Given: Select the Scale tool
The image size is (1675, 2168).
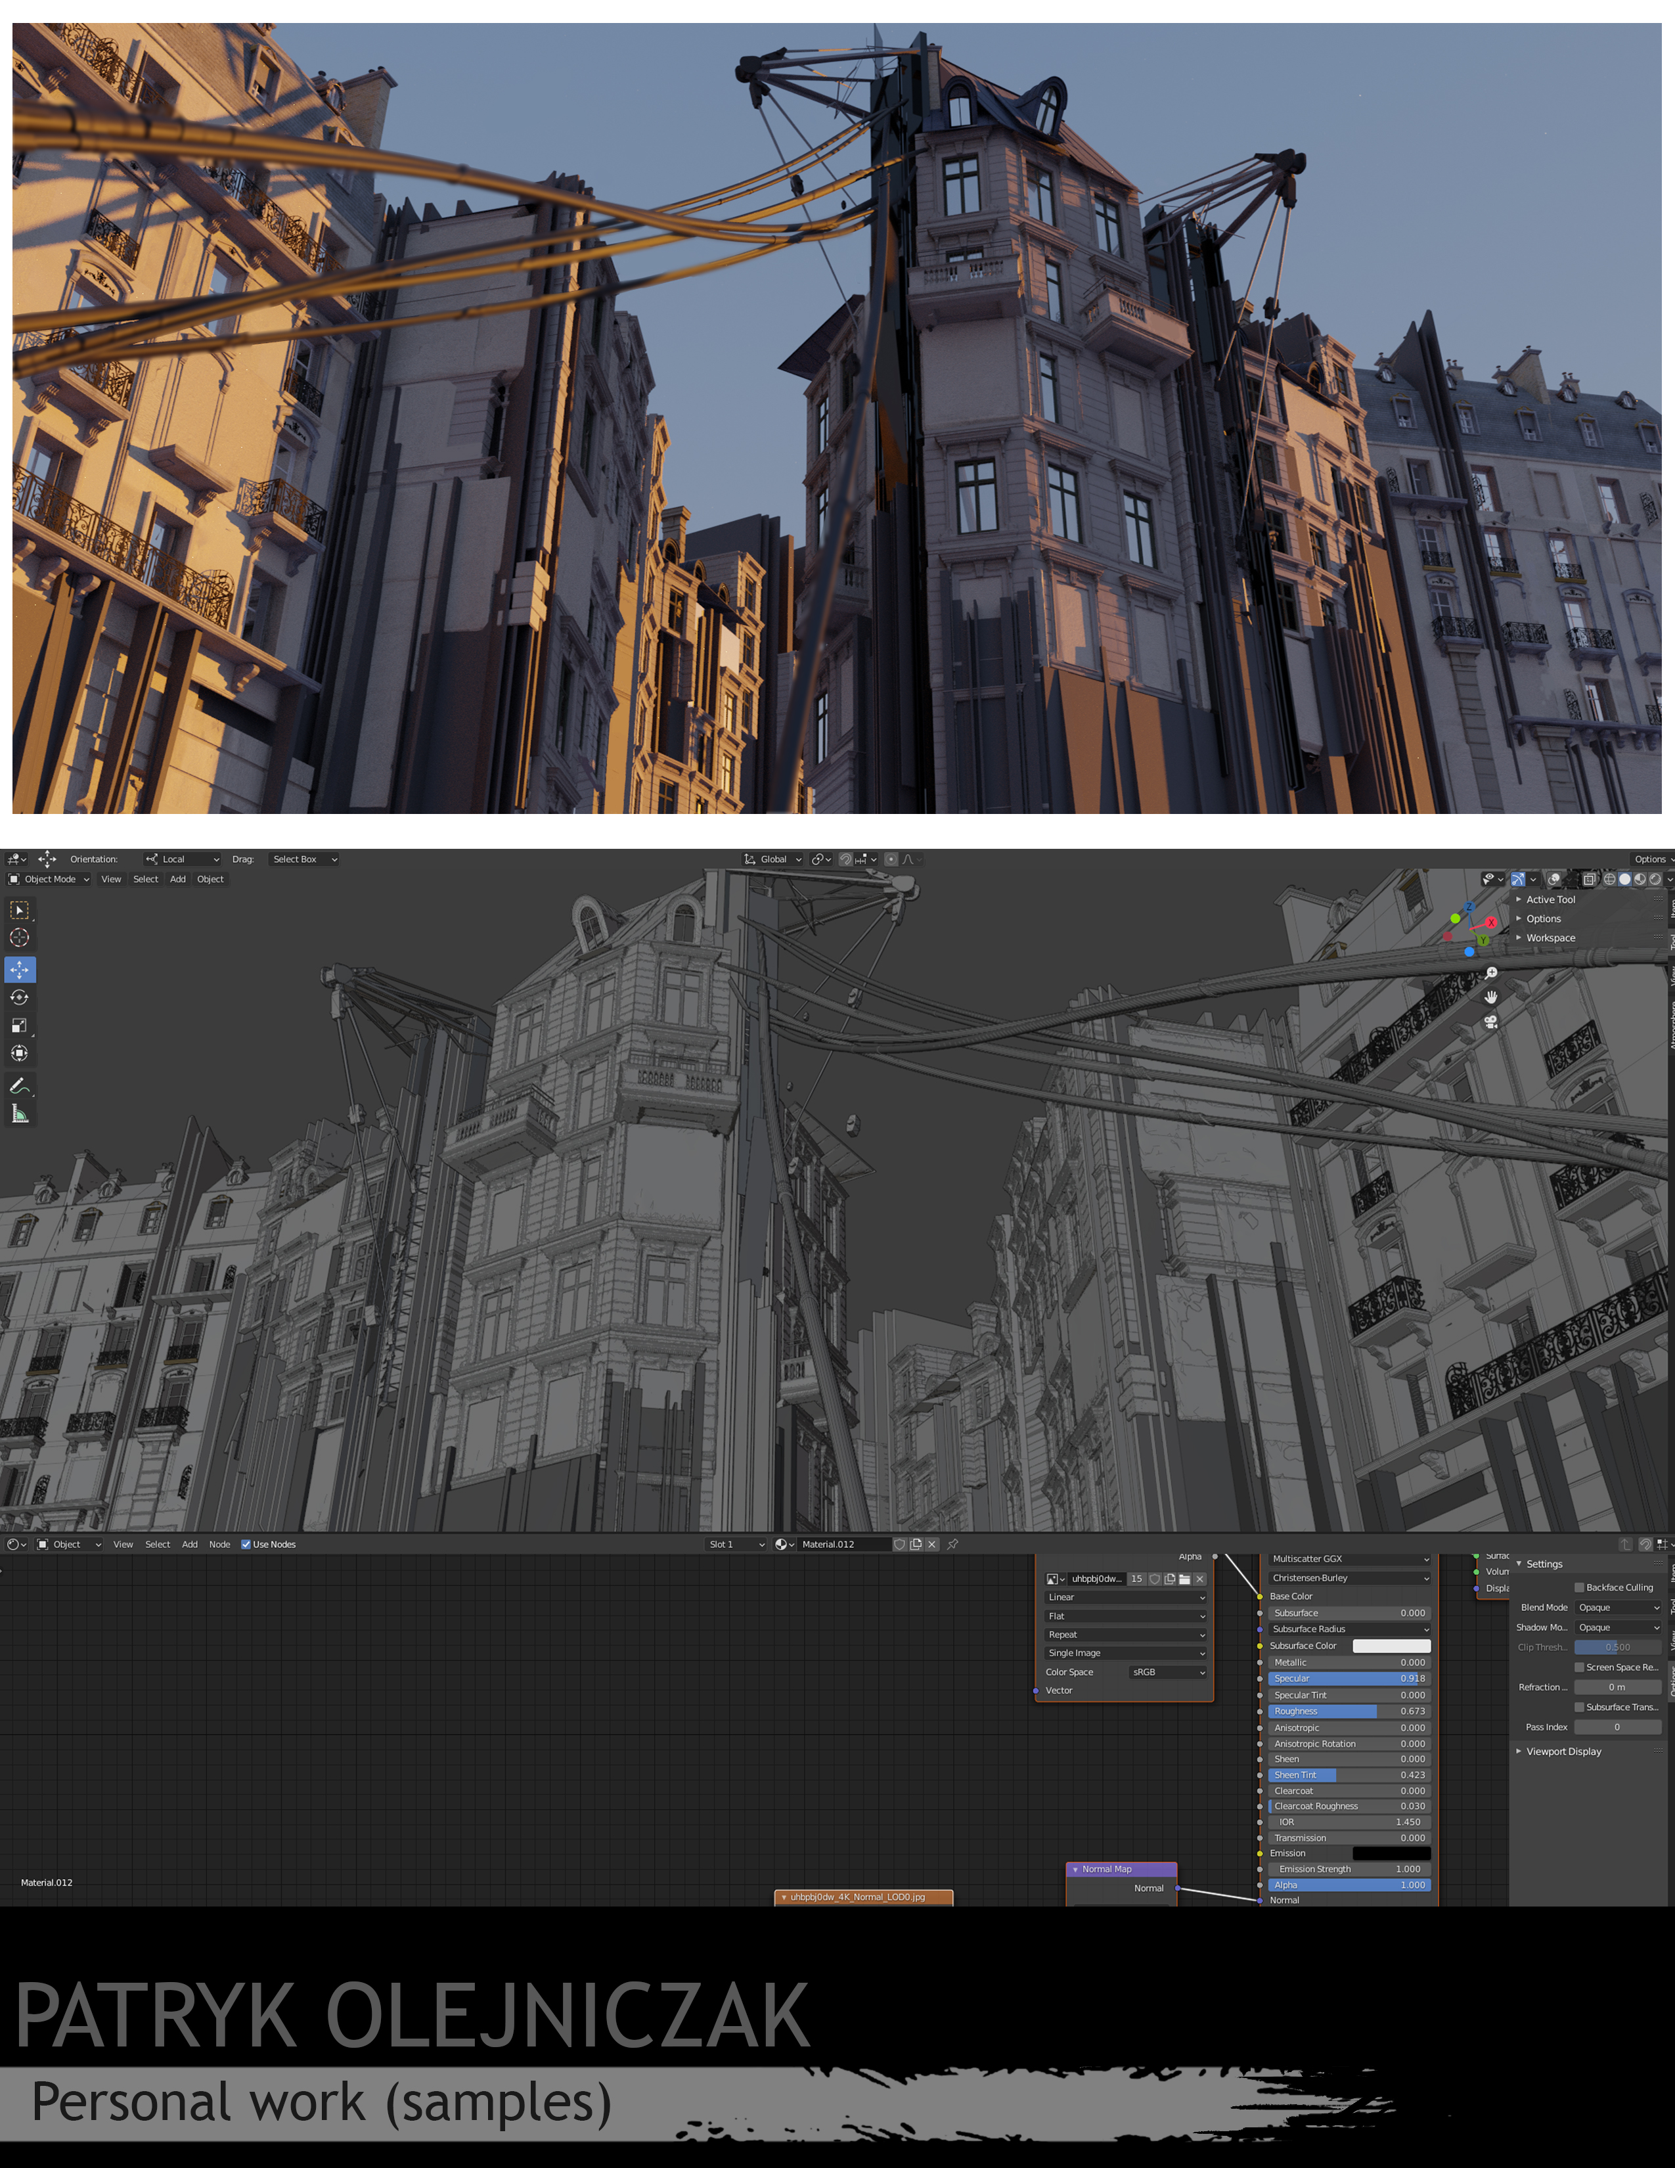Looking at the screenshot, I should click(x=20, y=1026).
